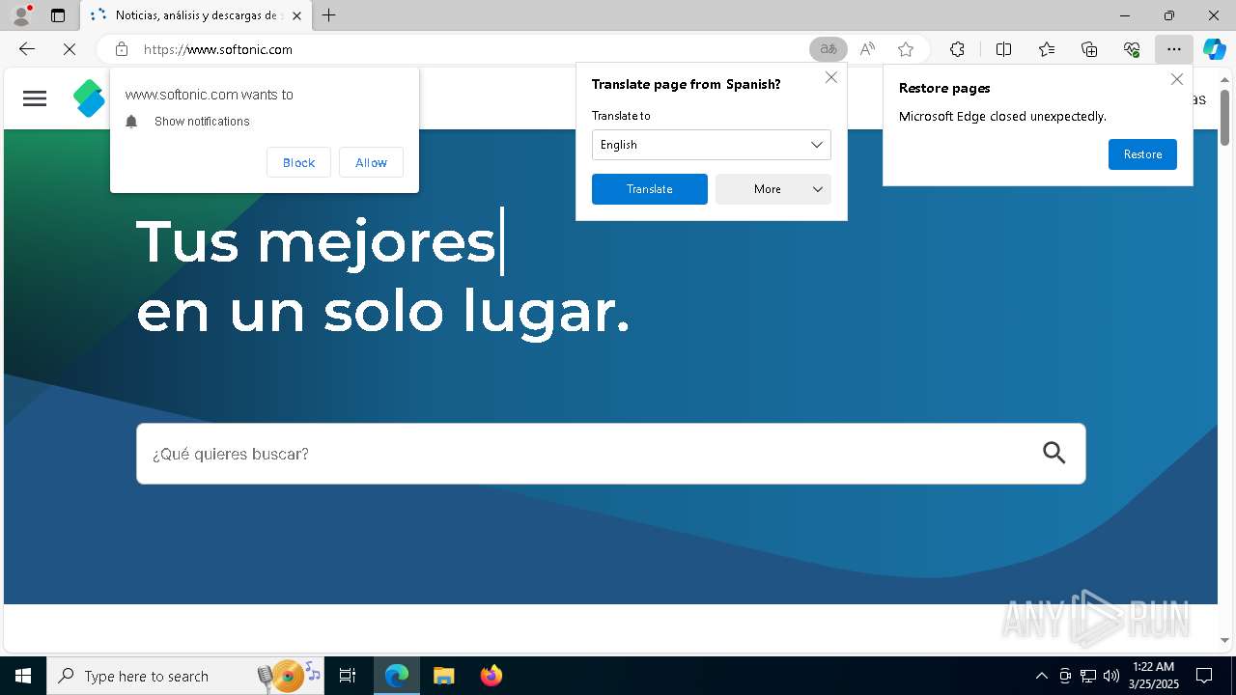1236x695 pixels.
Task: Open notification center
Action: (x=1204, y=676)
